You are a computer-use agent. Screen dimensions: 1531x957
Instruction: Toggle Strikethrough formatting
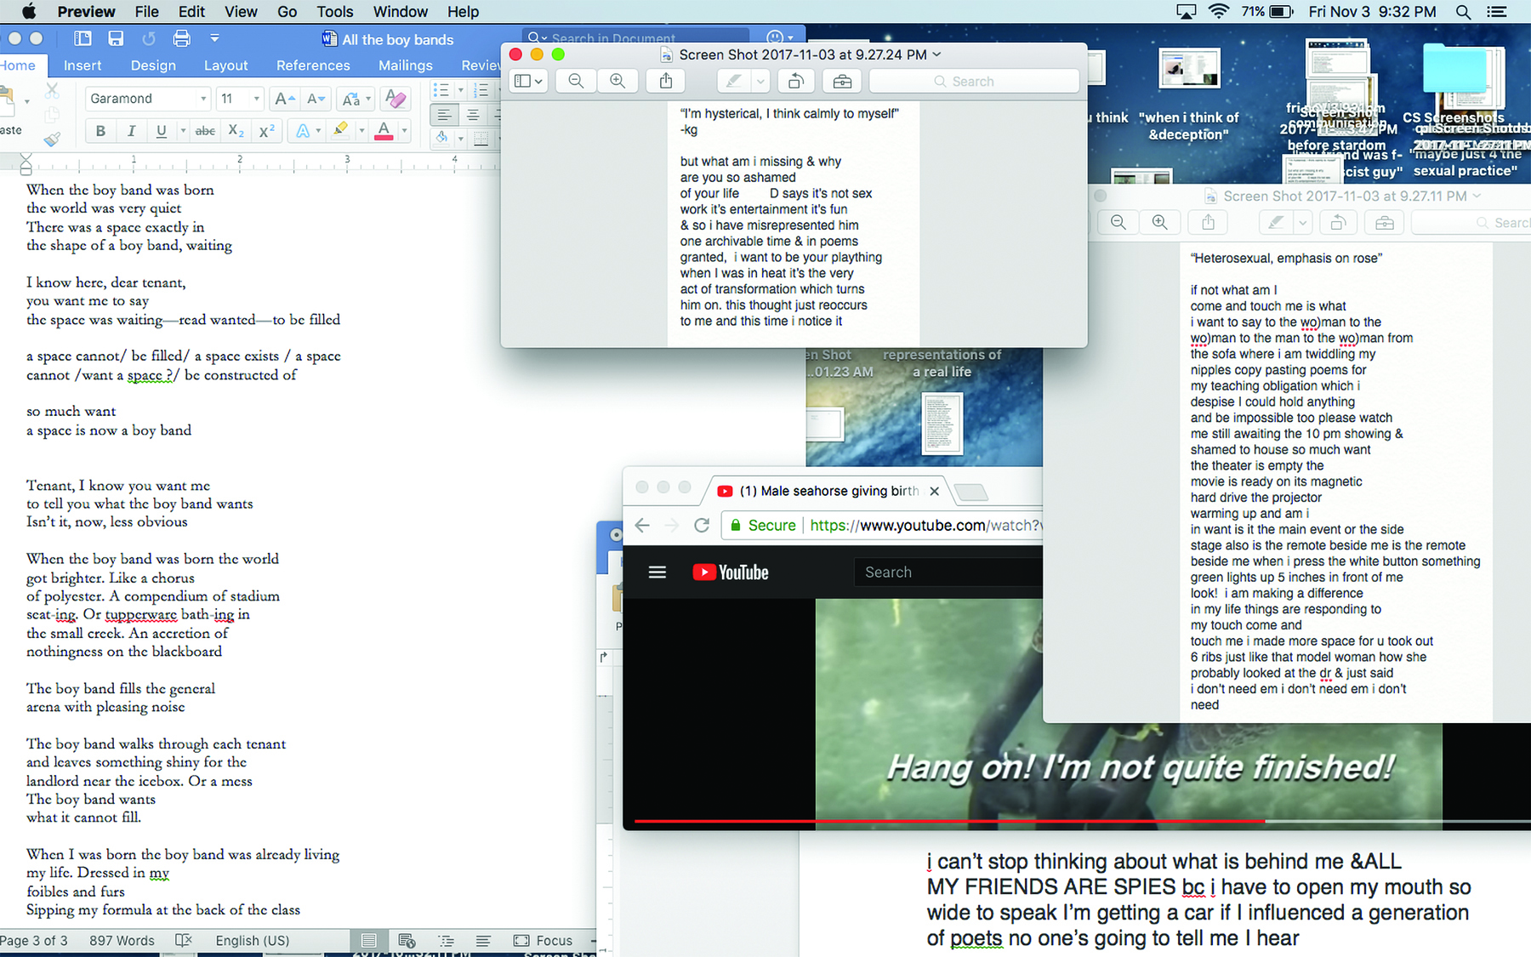[x=205, y=131]
